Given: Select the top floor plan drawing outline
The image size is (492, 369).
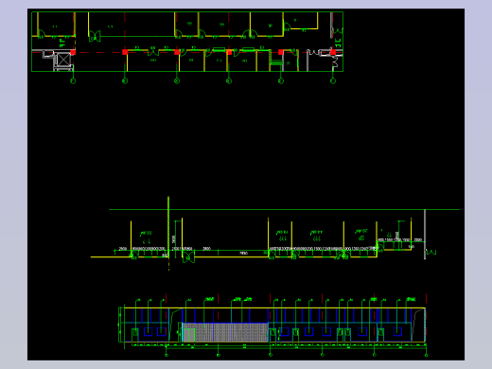Looking at the screenshot, I should point(187,42).
